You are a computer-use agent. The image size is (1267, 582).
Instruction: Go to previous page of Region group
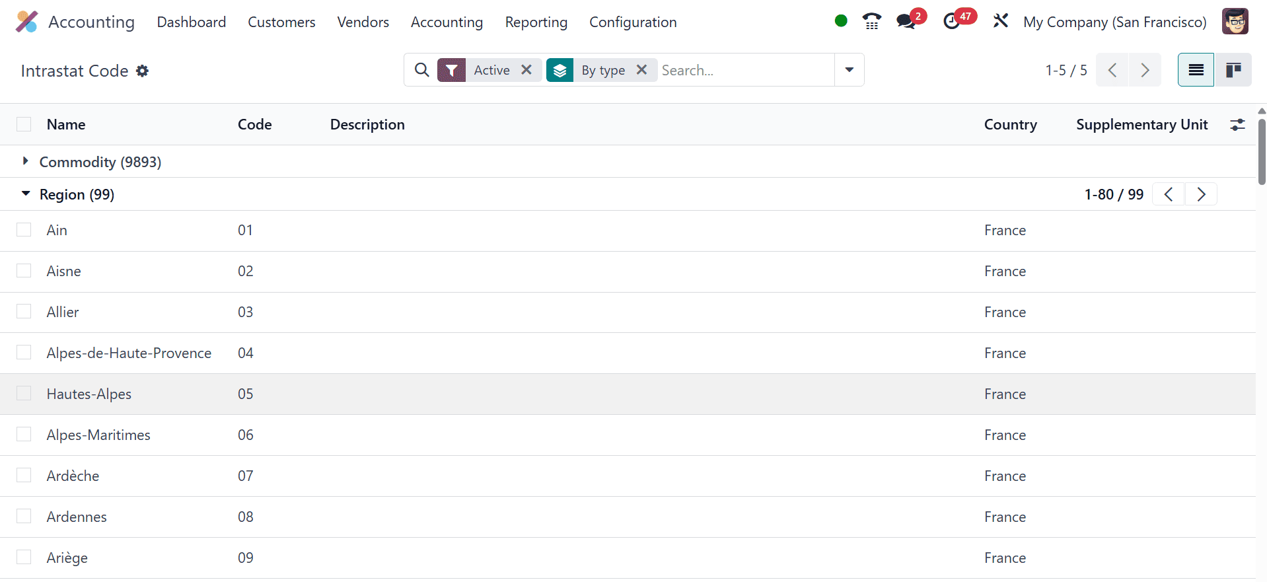pos(1169,194)
